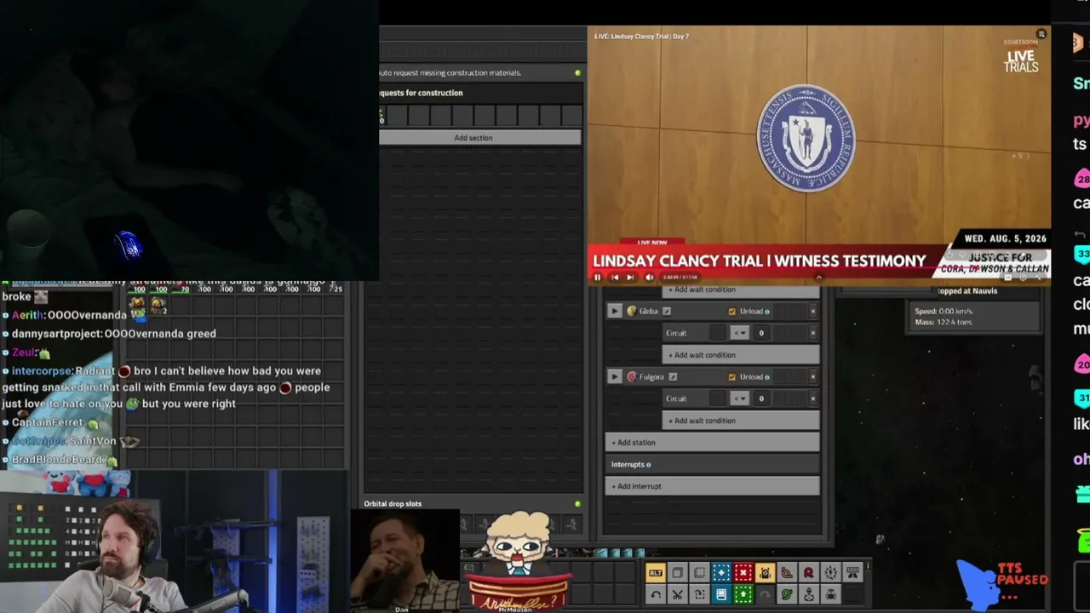
Task: Click Add wait condition under Fulgora
Action: pyautogui.click(x=741, y=421)
